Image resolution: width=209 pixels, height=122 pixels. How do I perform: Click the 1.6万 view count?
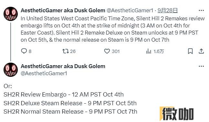coord(159,51)
